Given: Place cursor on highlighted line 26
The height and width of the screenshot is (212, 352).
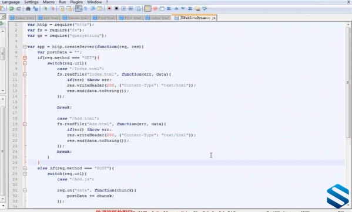Looking at the screenshot, I should tap(186, 163).
